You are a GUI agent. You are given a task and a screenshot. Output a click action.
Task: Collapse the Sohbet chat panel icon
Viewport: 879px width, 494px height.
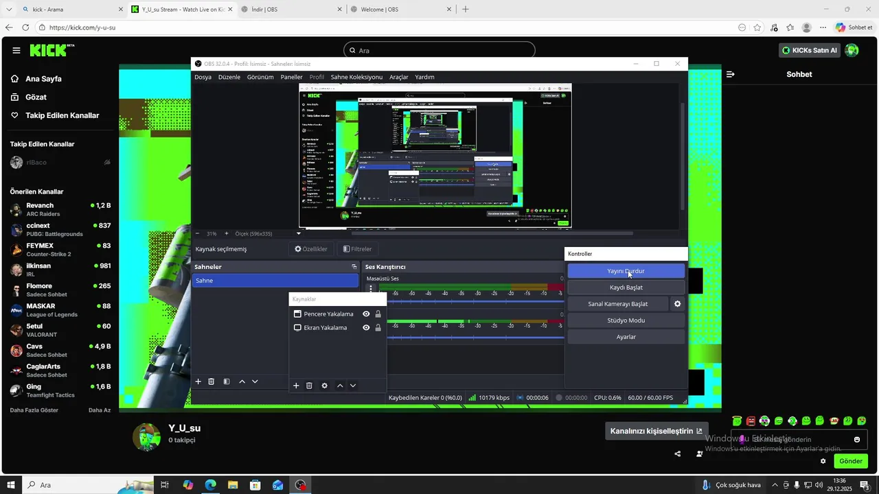point(731,74)
